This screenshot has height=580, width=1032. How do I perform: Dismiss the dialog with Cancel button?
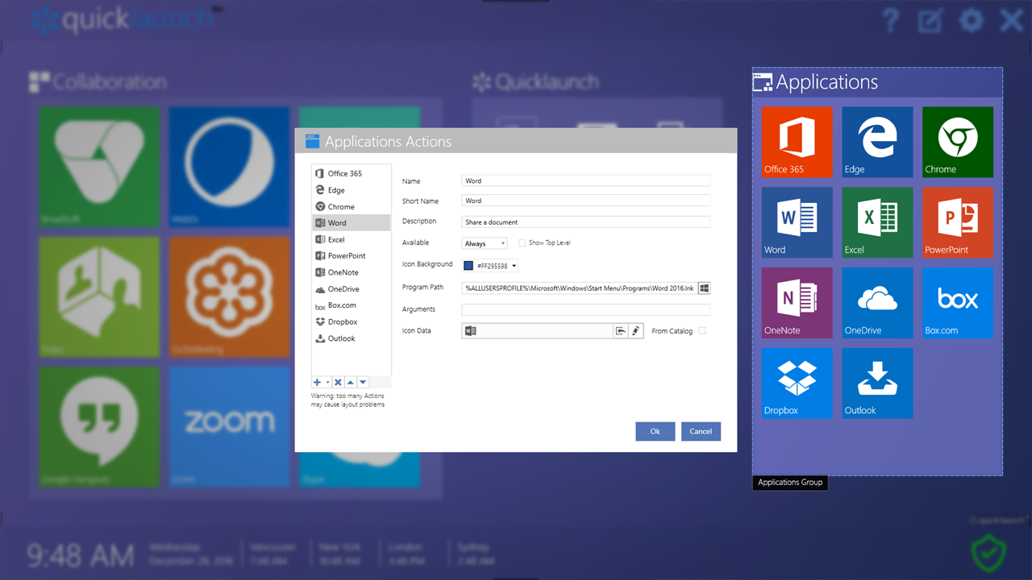pyautogui.click(x=701, y=431)
